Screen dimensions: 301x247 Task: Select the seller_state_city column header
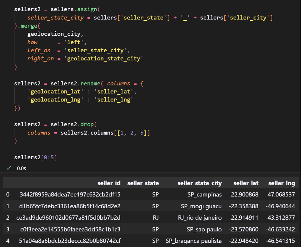click(199, 183)
